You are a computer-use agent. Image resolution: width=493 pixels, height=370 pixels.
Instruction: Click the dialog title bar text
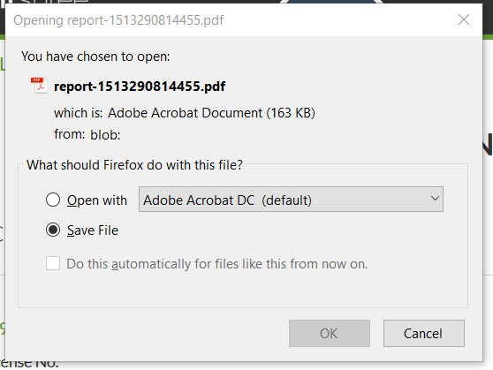pyautogui.click(x=118, y=20)
